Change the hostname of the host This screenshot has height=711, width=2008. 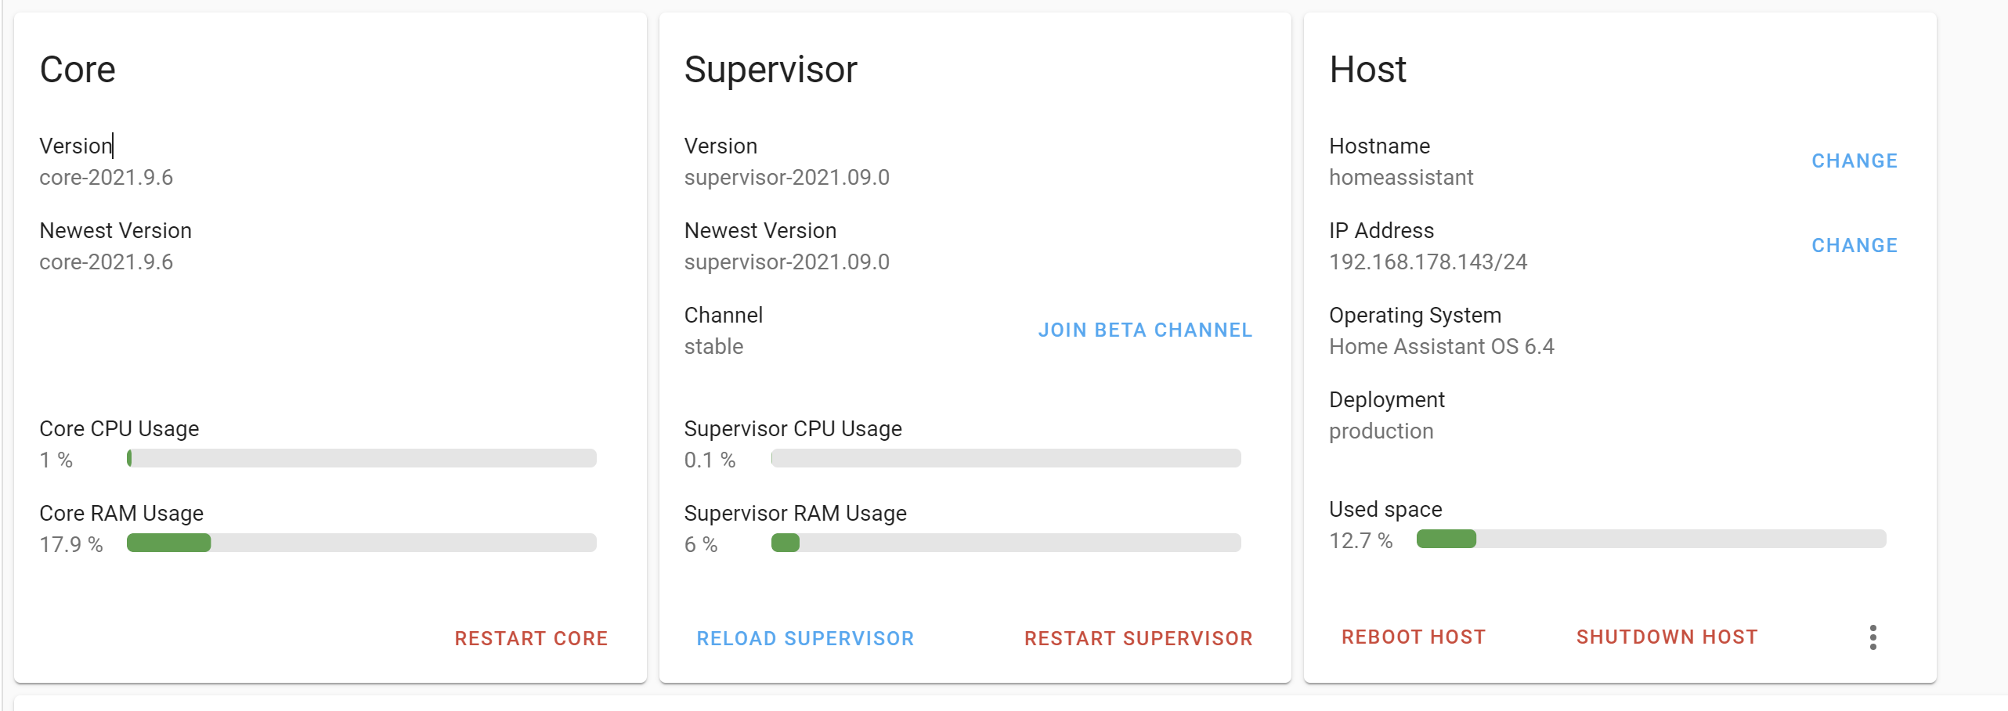coord(1854,161)
